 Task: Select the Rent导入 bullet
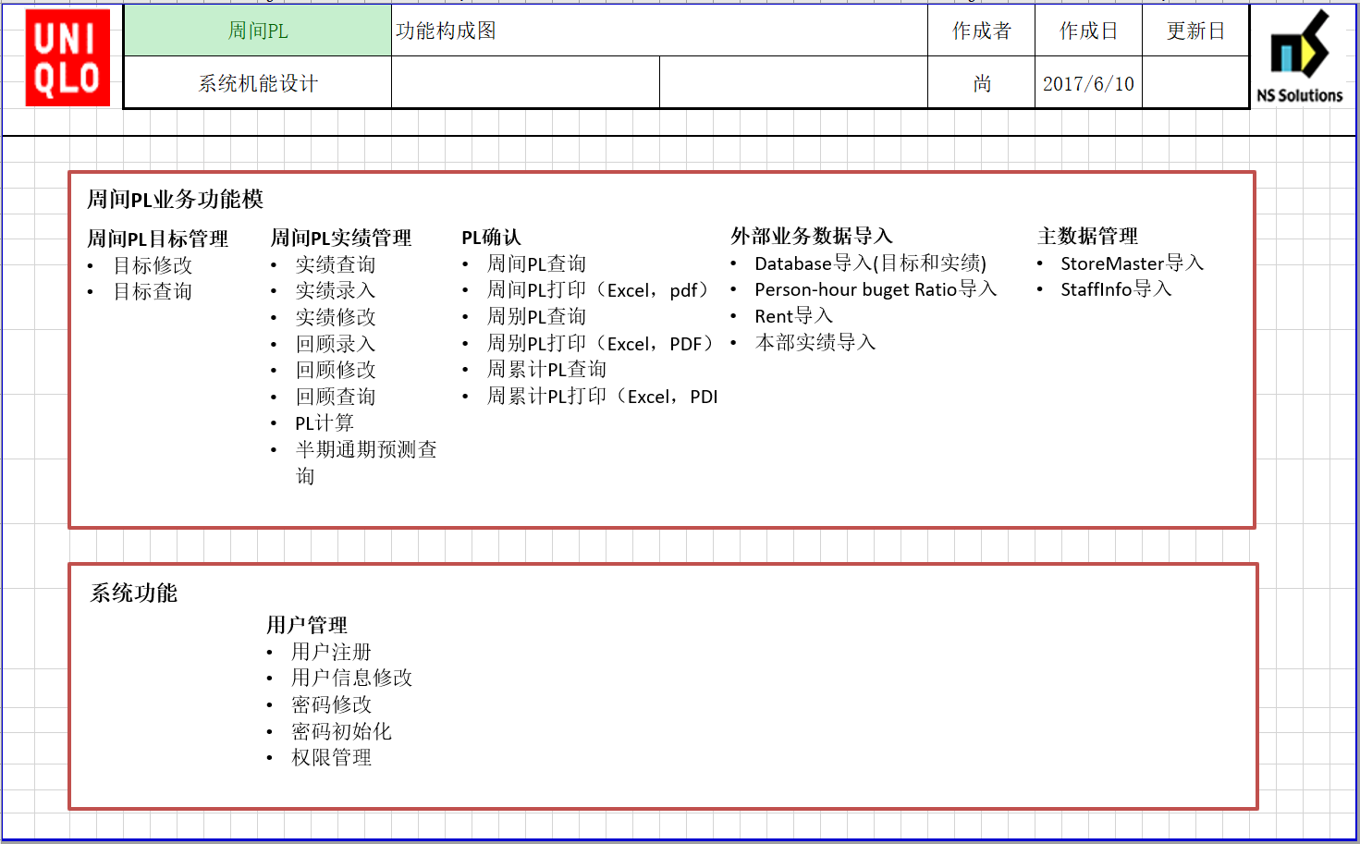click(793, 316)
